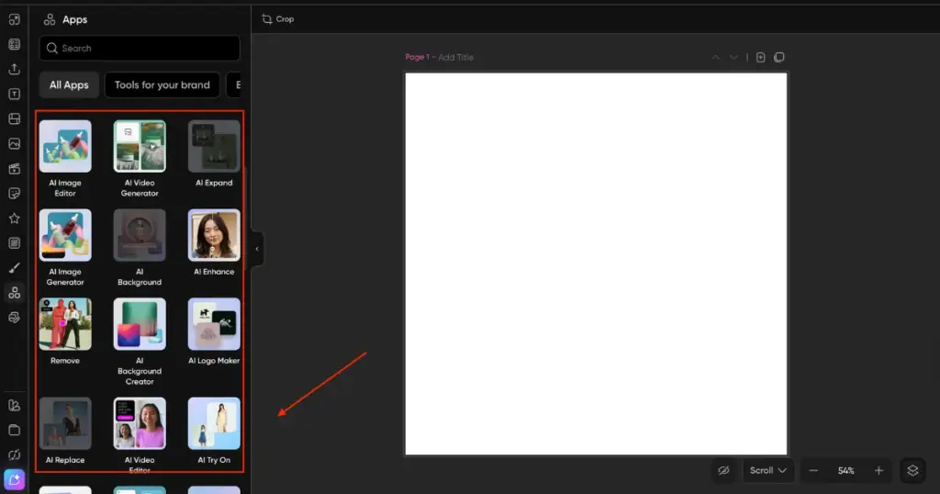
Task: Select the brush draw tool in the sidebar
Action: pos(15,268)
